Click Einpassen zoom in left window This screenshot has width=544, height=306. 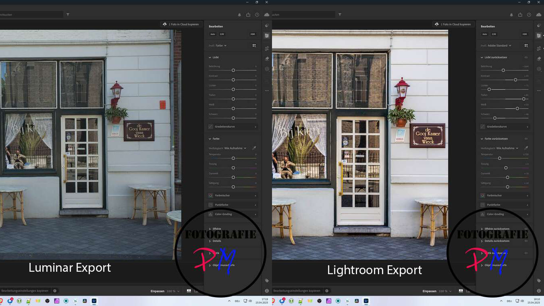(x=157, y=291)
